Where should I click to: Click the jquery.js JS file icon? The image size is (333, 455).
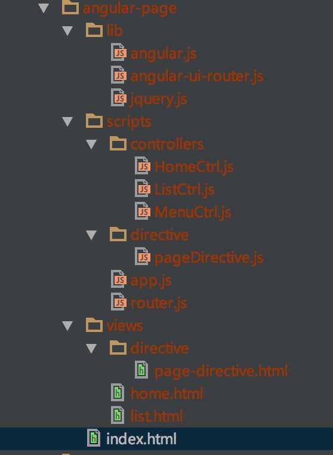pyautogui.click(x=119, y=98)
